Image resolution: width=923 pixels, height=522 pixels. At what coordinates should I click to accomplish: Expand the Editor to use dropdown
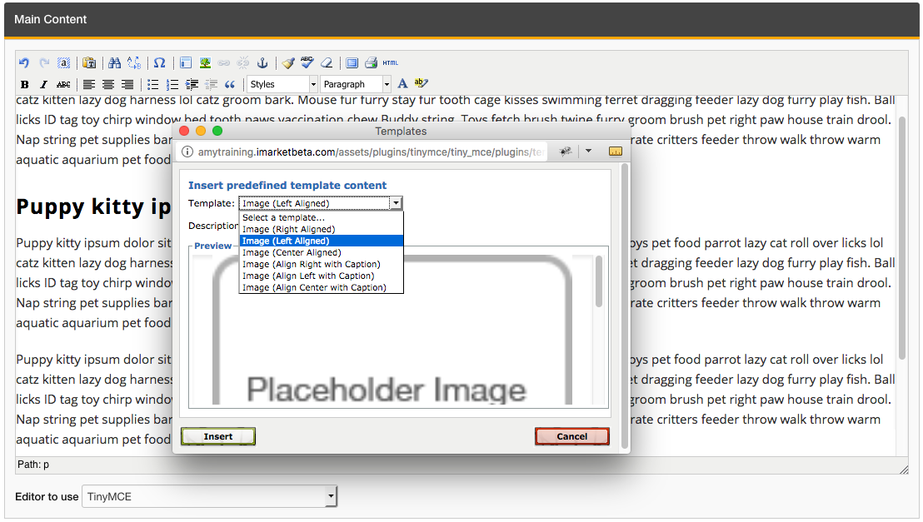(x=210, y=497)
